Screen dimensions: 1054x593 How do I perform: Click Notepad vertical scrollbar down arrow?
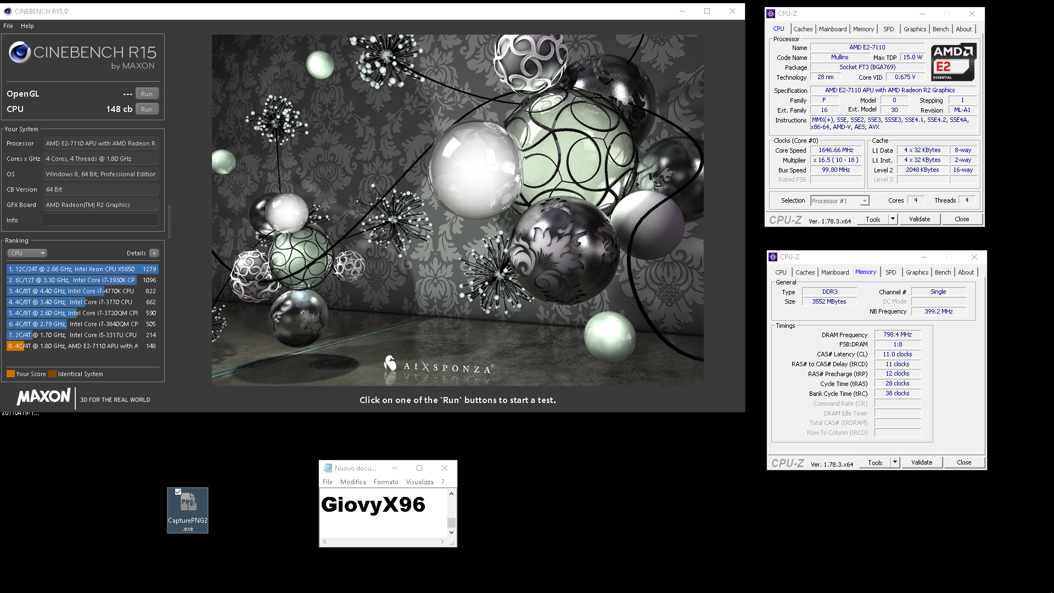(451, 533)
